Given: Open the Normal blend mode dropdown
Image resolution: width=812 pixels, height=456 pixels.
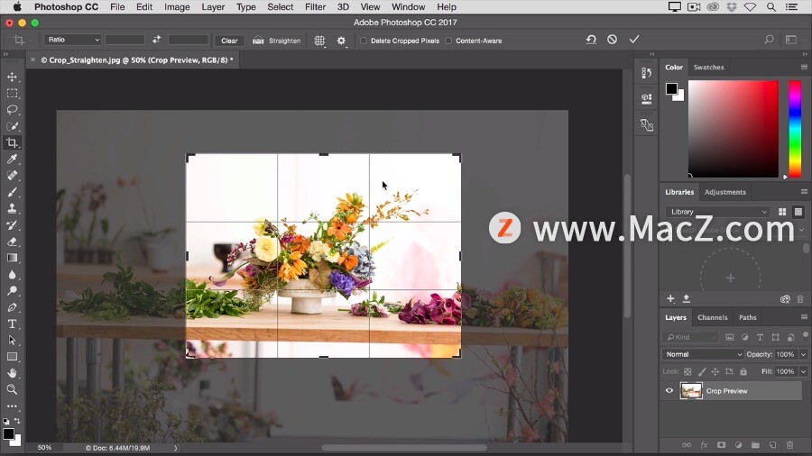Looking at the screenshot, I should coord(703,354).
